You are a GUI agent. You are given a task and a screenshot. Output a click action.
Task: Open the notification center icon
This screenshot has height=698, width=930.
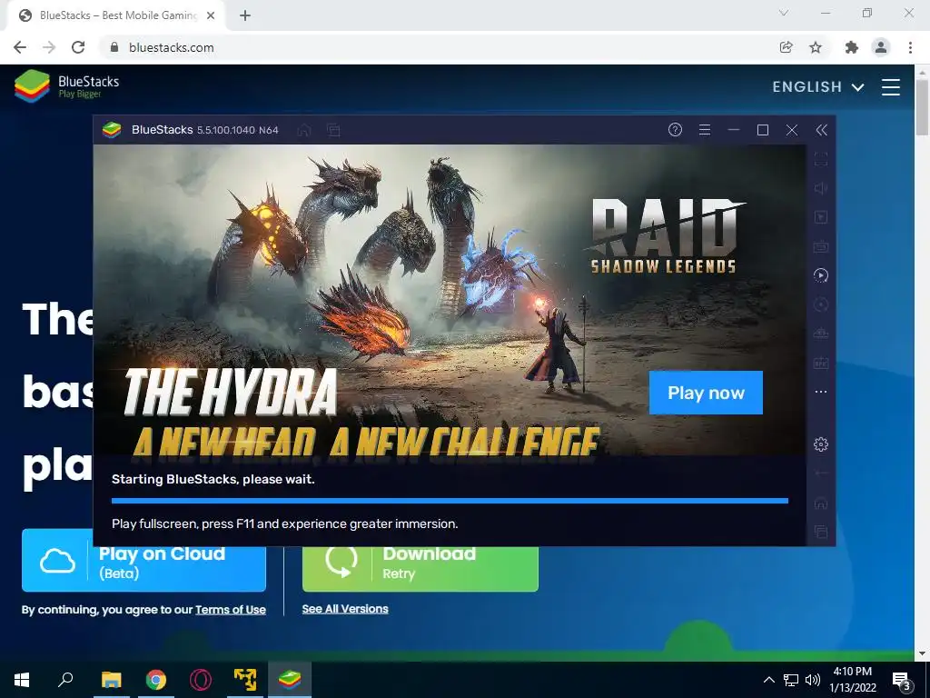click(902, 680)
